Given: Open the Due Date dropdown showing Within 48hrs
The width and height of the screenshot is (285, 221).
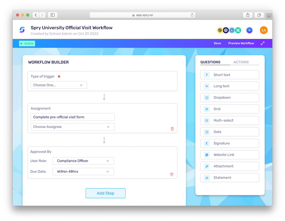Looking at the screenshot, I should (x=83, y=171).
